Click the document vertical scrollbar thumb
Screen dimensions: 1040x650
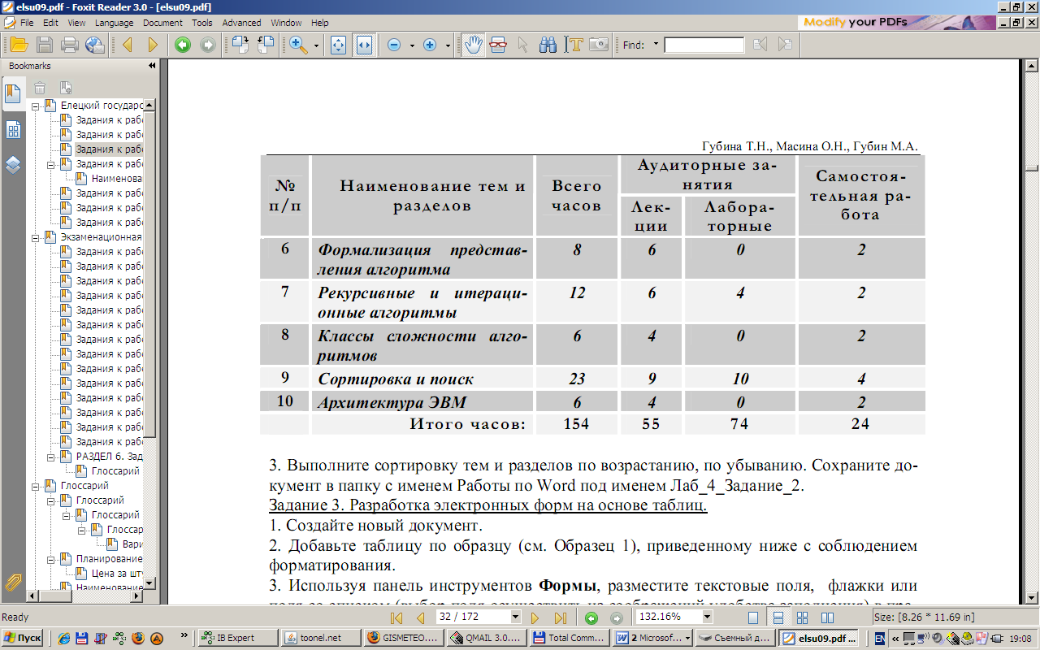click(x=1032, y=167)
